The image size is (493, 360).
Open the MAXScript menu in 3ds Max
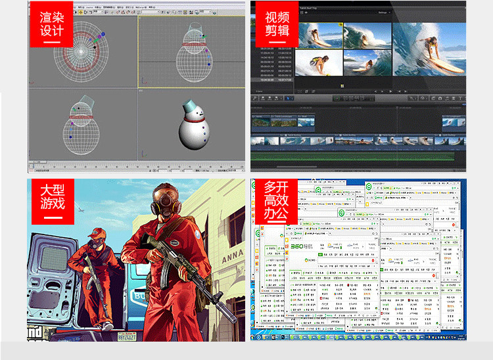click(141, 7)
